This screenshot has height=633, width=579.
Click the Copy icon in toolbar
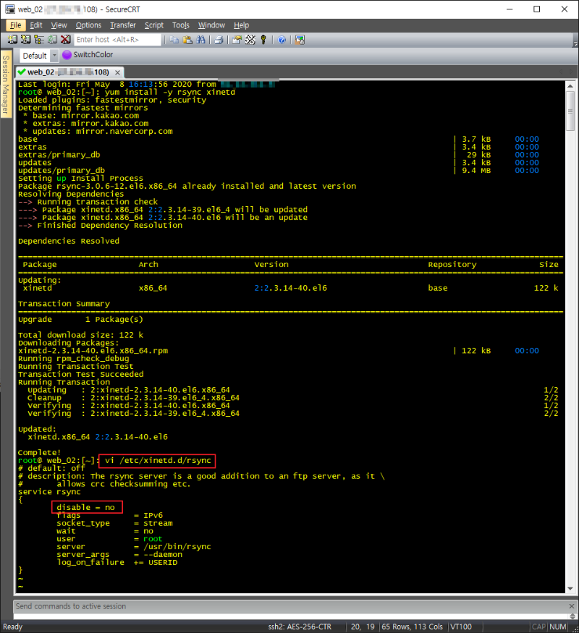[x=174, y=40]
